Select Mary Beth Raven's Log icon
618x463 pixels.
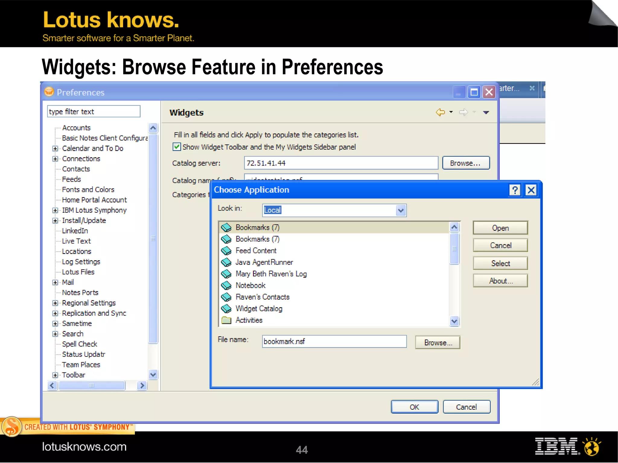point(226,274)
